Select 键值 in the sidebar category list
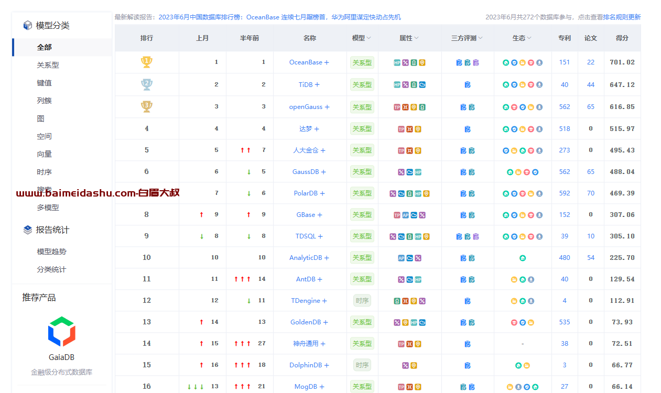661x393 pixels. pyautogui.click(x=44, y=83)
